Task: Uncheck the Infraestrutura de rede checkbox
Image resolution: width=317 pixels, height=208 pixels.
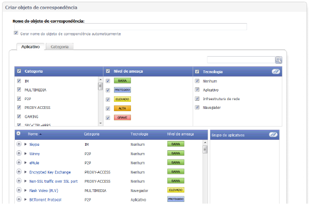Action: click(x=197, y=98)
